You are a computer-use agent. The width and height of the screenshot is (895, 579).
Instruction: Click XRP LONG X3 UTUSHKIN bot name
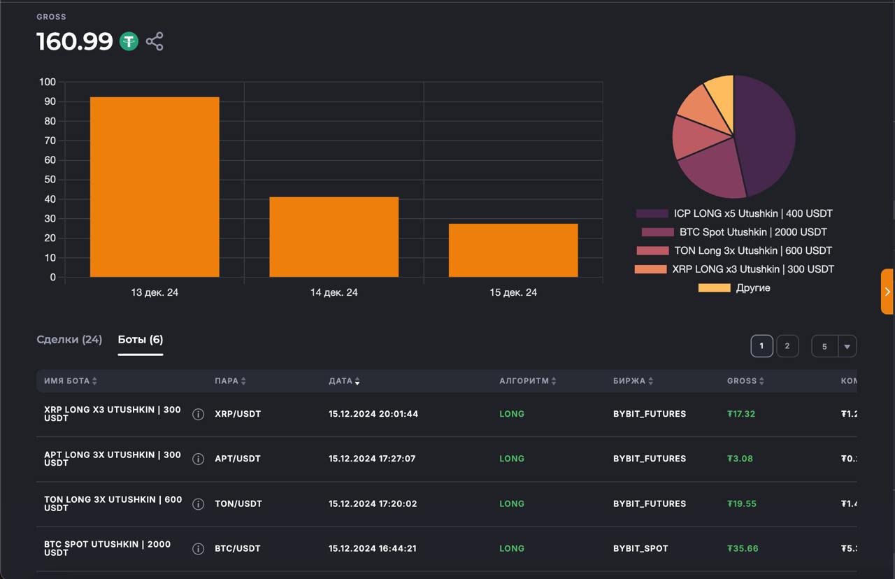click(113, 414)
